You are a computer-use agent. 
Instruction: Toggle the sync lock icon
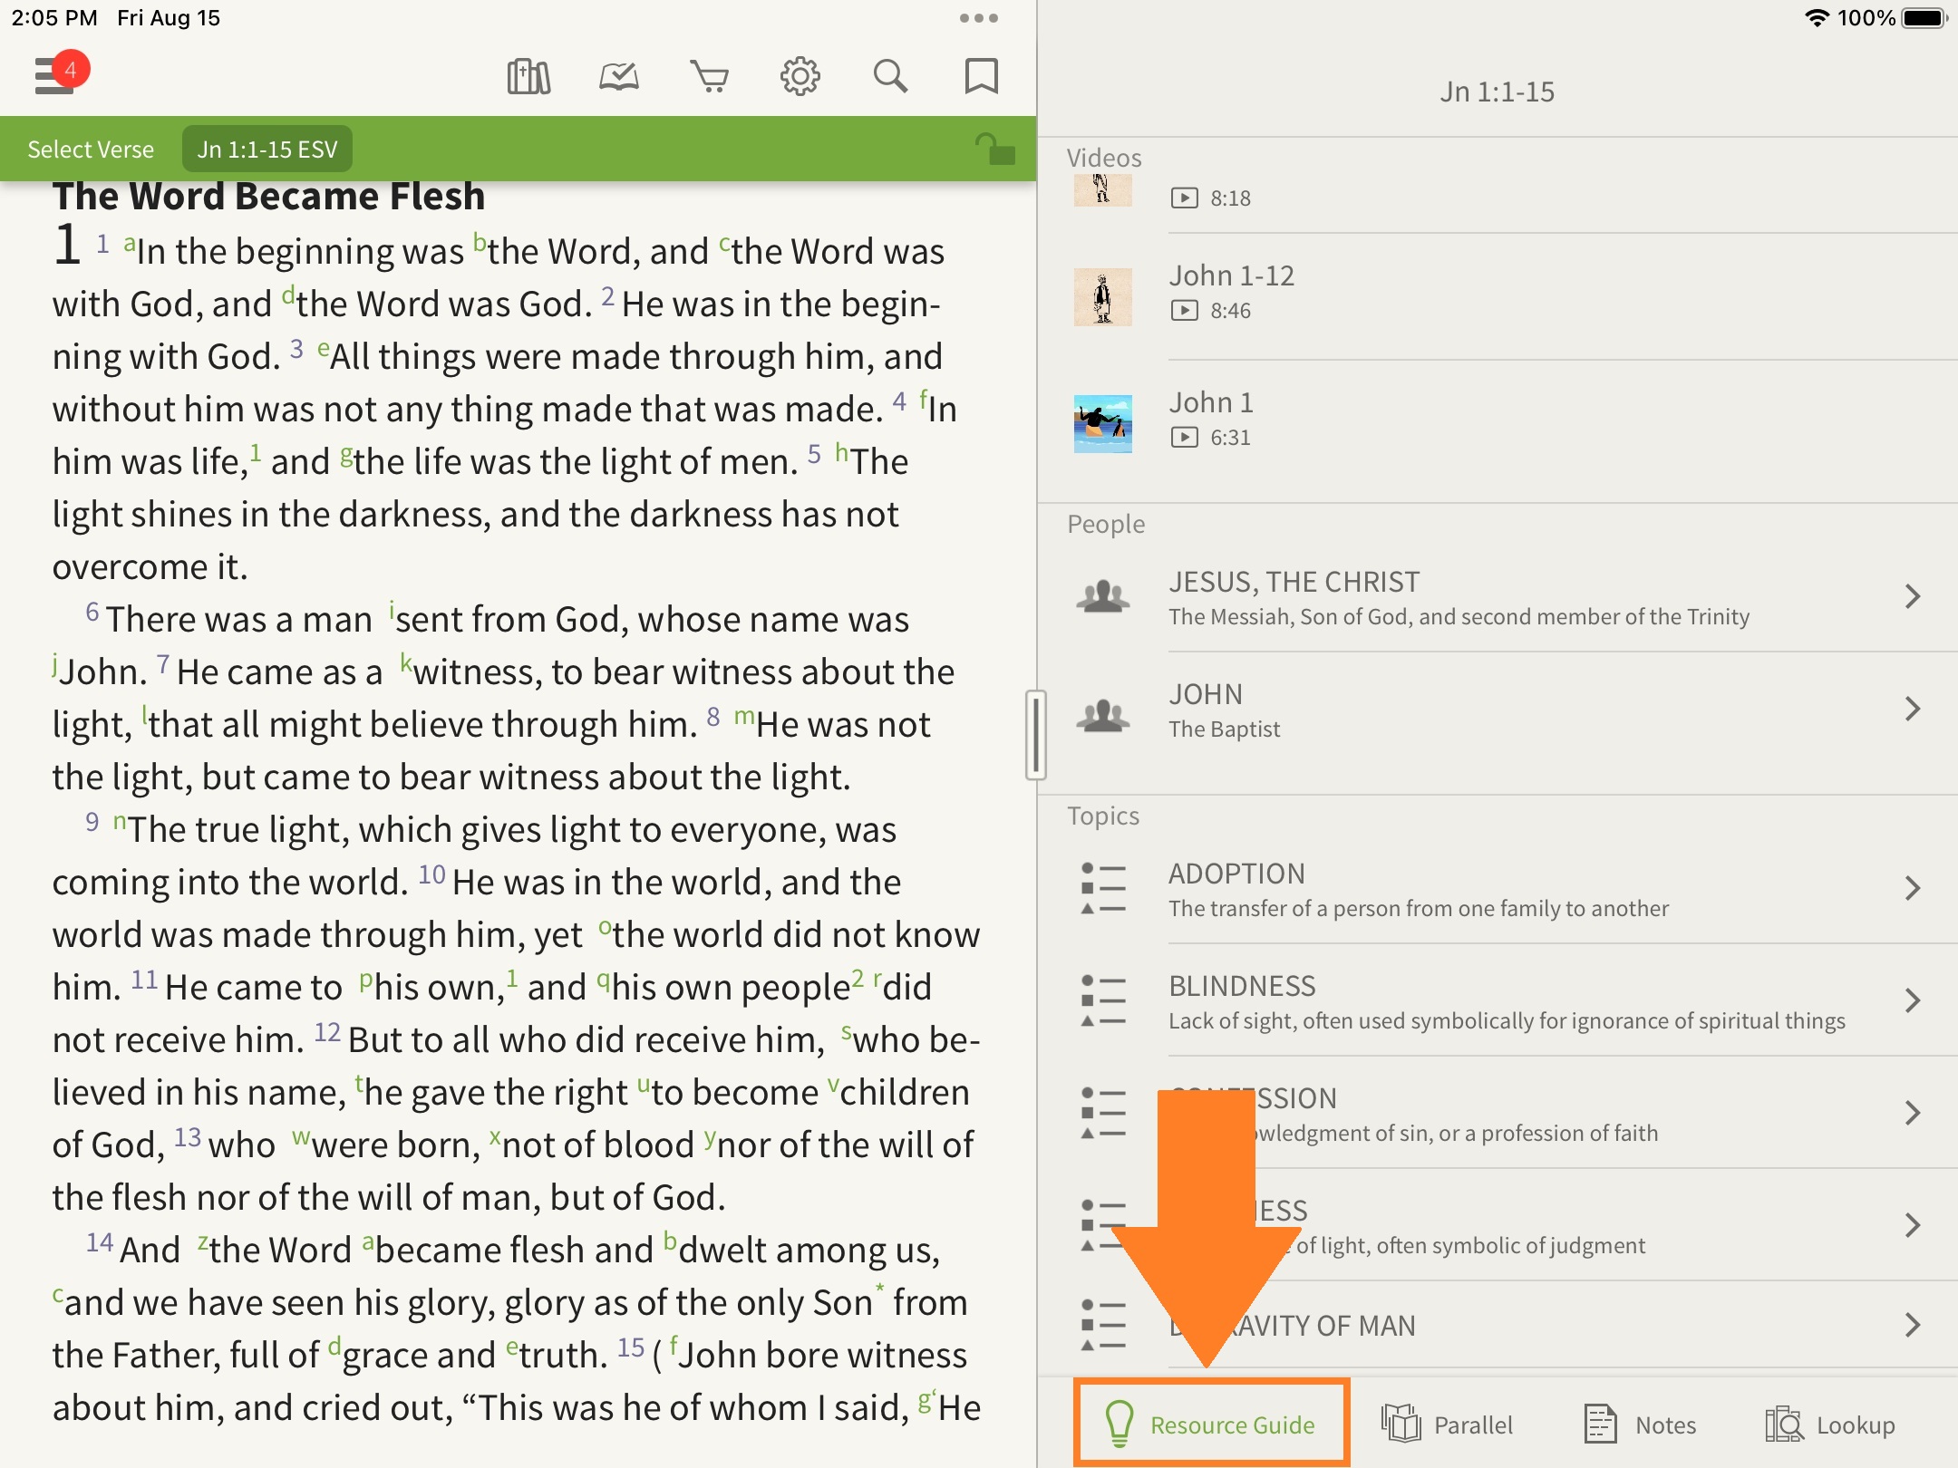[x=994, y=150]
